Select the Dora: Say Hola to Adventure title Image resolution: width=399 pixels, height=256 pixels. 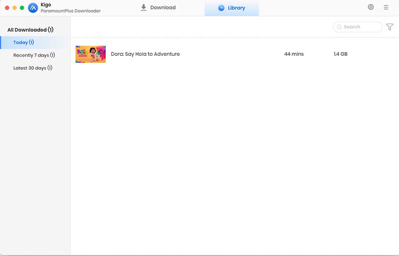tap(145, 54)
